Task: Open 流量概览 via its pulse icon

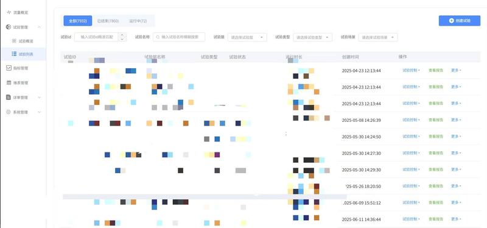Action: click(9, 12)
